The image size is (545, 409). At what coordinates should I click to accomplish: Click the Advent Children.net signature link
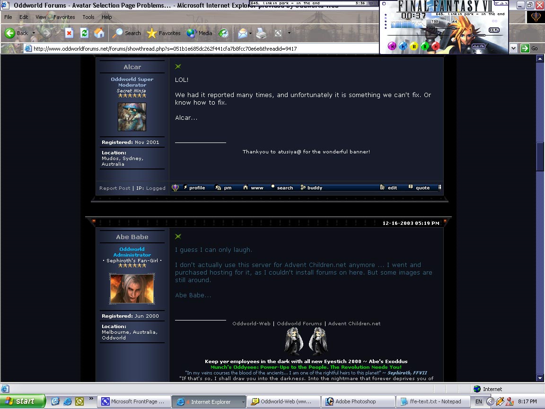click(354, 324)
